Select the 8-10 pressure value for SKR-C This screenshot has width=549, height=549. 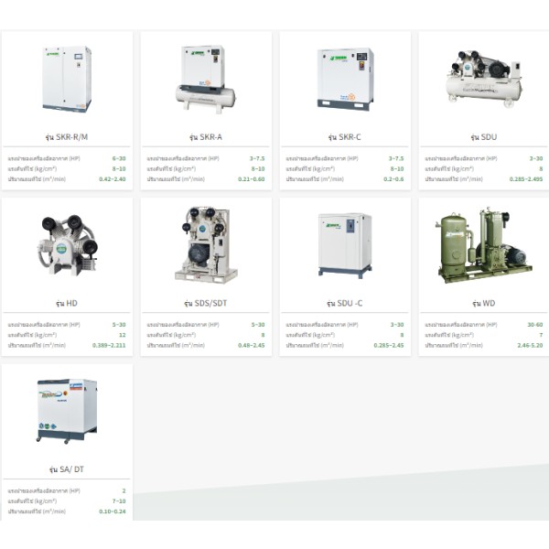click(397, 168)
